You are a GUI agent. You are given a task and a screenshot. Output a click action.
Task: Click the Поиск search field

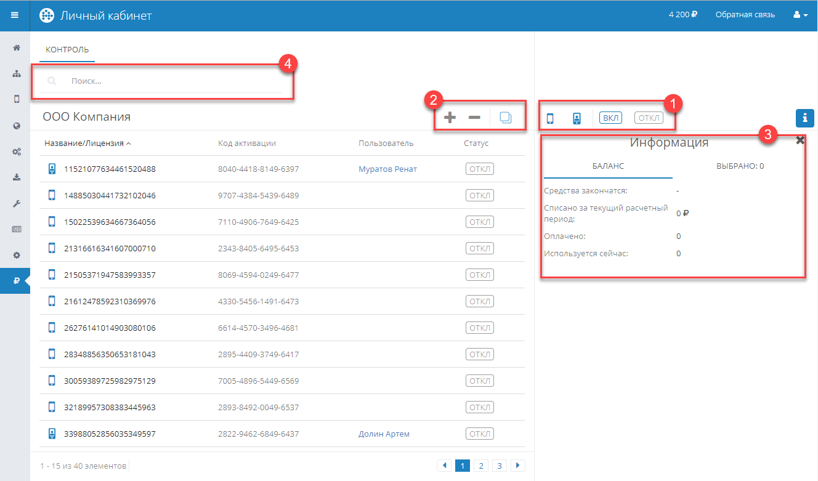[x=172, y=81]
